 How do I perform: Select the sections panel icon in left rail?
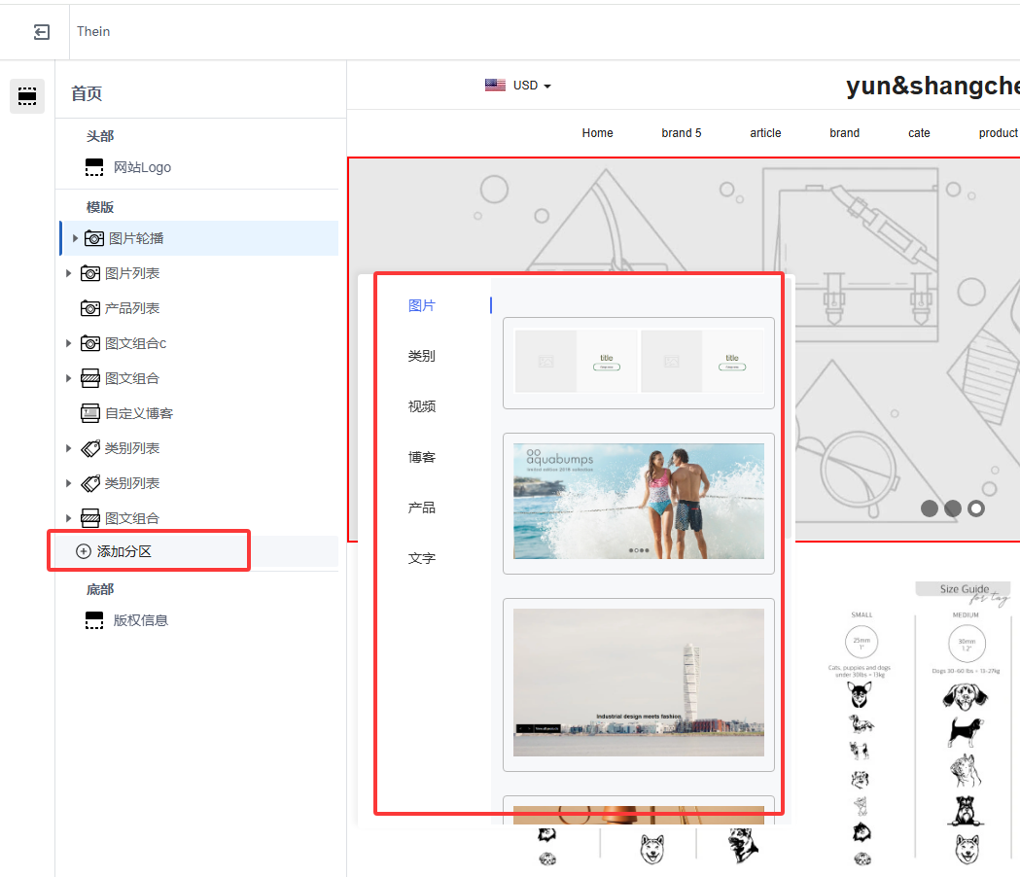point(27,96)
